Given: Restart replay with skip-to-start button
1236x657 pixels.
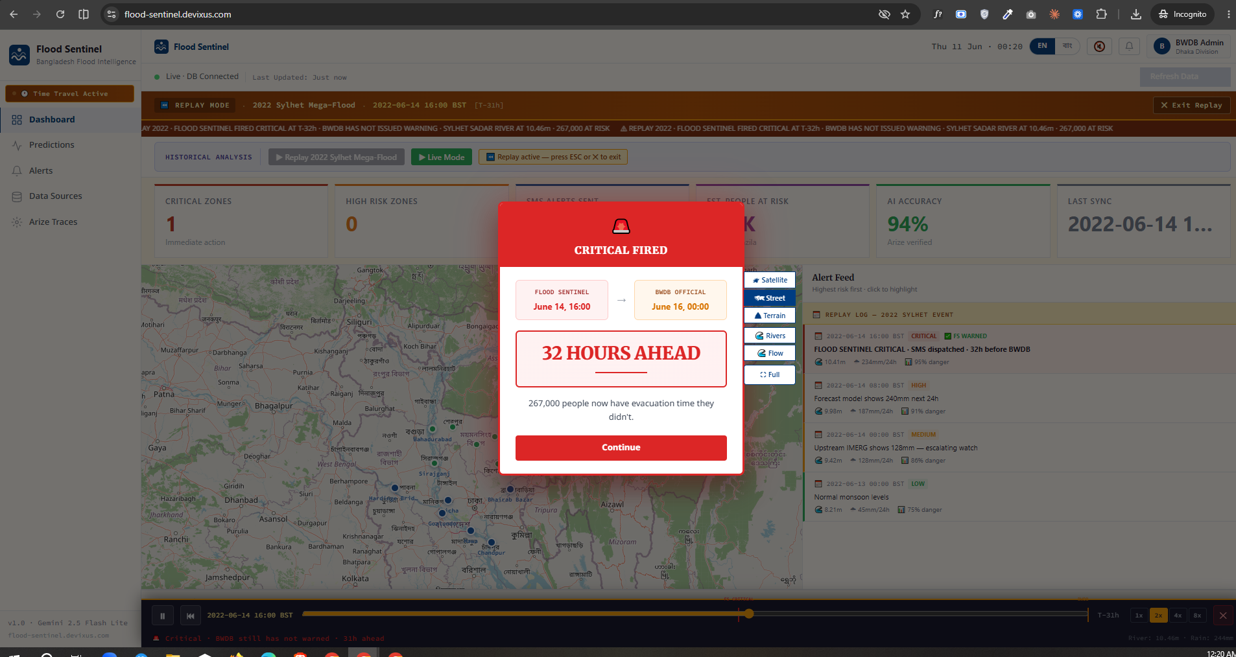Looking at the screenshot, I should [190, 616].
